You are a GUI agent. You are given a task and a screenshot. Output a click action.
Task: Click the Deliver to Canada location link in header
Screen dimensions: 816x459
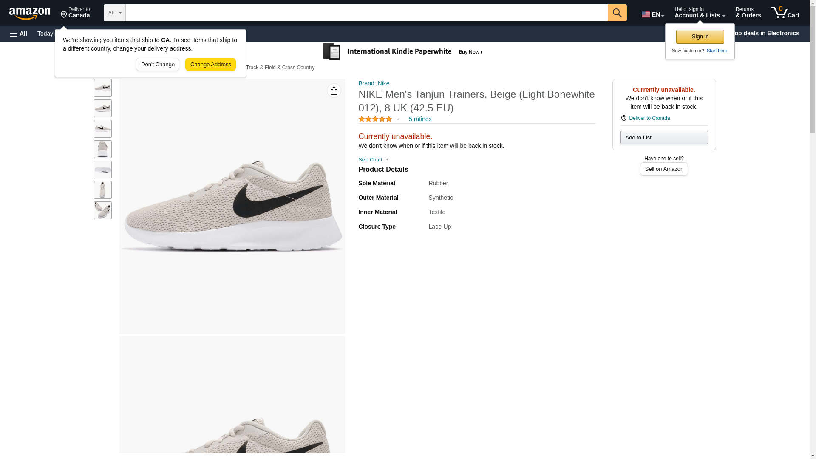(x=75, y=13)
